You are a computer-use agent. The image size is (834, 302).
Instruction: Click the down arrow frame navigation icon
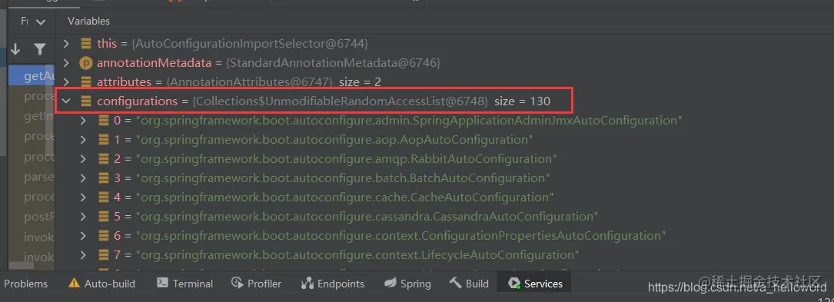15,49
